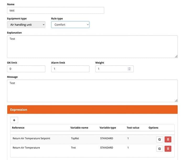Click the Alarm limit label
Screen dimensions: 185x160
click(58, 63)
